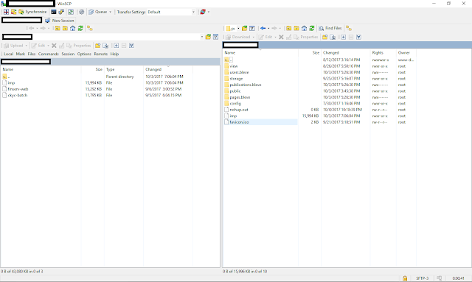Click the local New Folder icon

pyautogui.click(x=98, y=46)
